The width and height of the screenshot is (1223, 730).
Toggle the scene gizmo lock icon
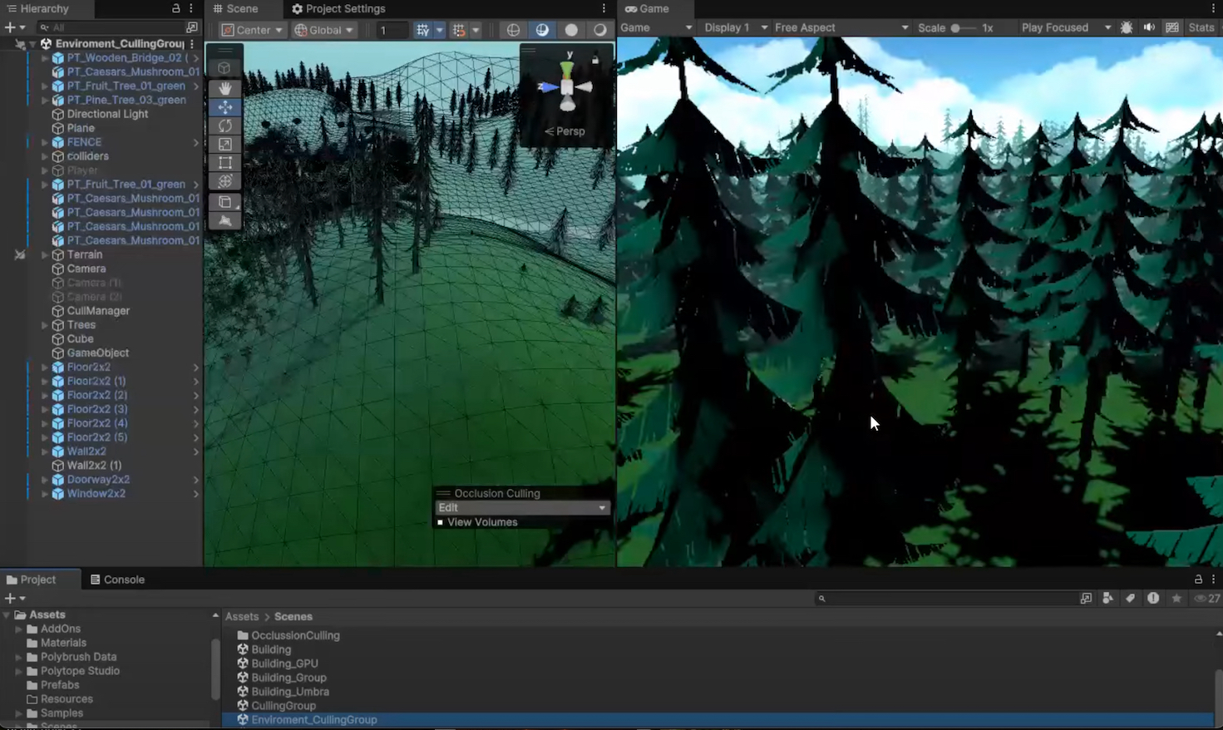coord(595,59)
